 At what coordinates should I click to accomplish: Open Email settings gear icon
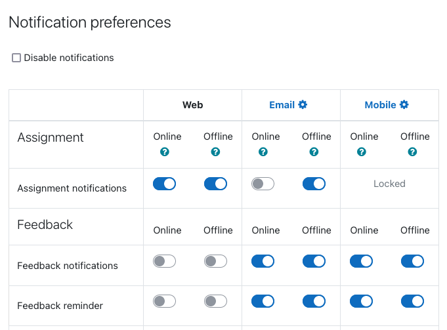click(x=303, y=104)
